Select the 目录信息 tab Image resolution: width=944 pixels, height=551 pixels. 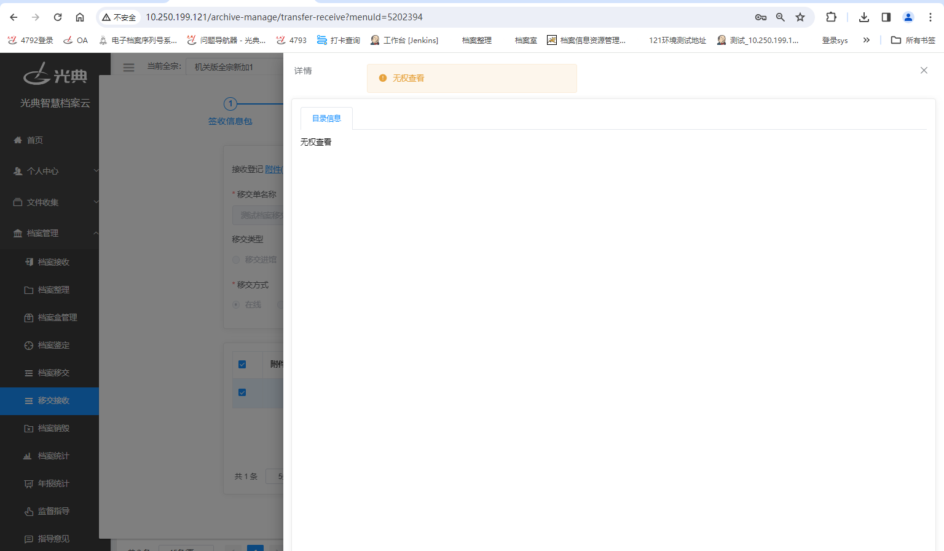click(326, 119)
